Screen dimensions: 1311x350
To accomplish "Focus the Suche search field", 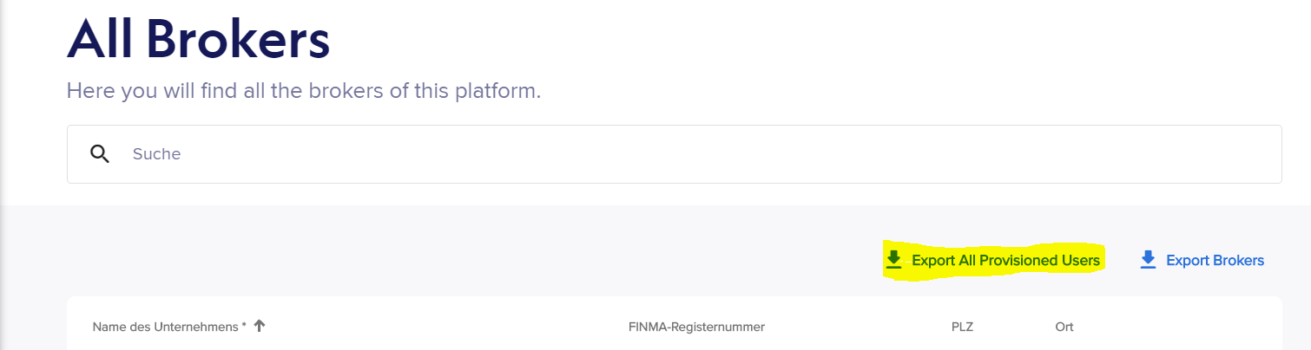I will pos(674,154).
